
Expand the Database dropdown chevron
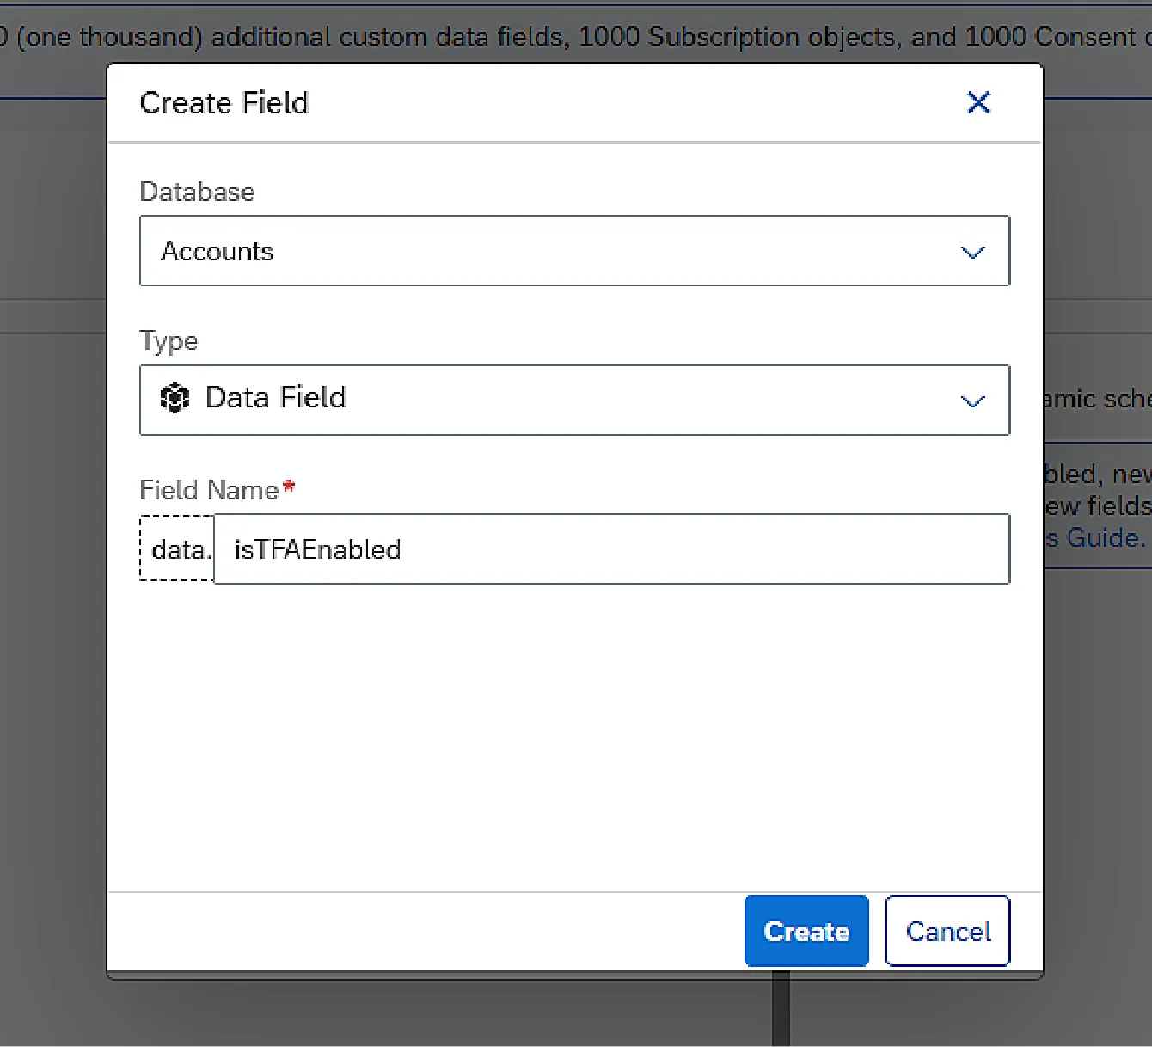(972, 252)
